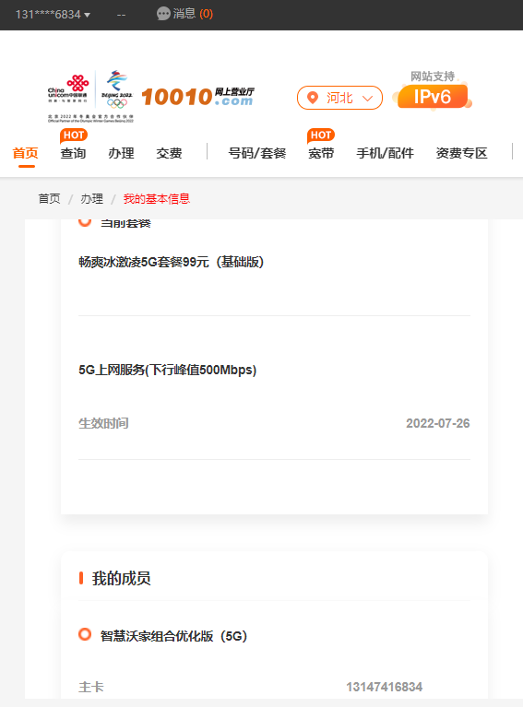Click the chevron arrow in province selector

[368, 99]
